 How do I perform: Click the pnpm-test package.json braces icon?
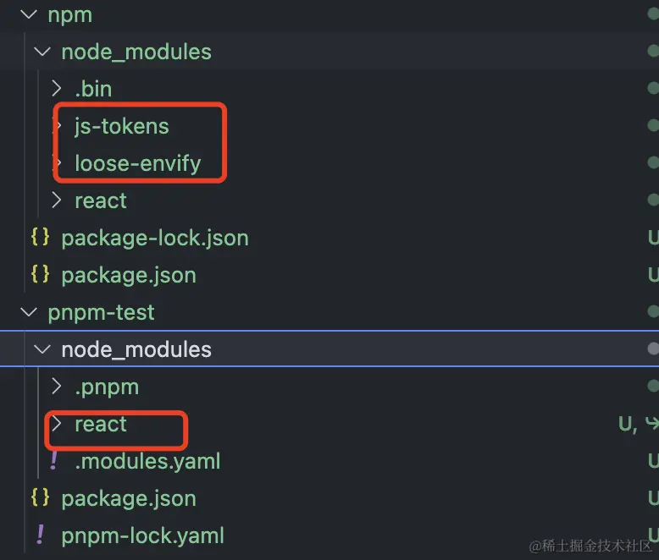(40, 498)
